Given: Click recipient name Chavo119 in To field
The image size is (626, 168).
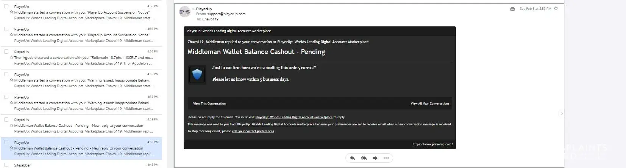Looking at the screenshot, I should pos(210,19).
